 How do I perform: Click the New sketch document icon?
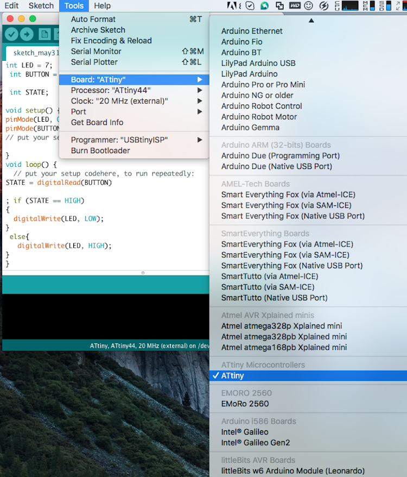44,34
